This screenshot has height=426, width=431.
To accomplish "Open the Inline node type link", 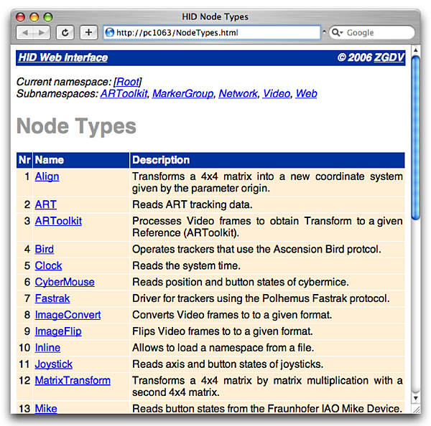I will coord(47,348).
